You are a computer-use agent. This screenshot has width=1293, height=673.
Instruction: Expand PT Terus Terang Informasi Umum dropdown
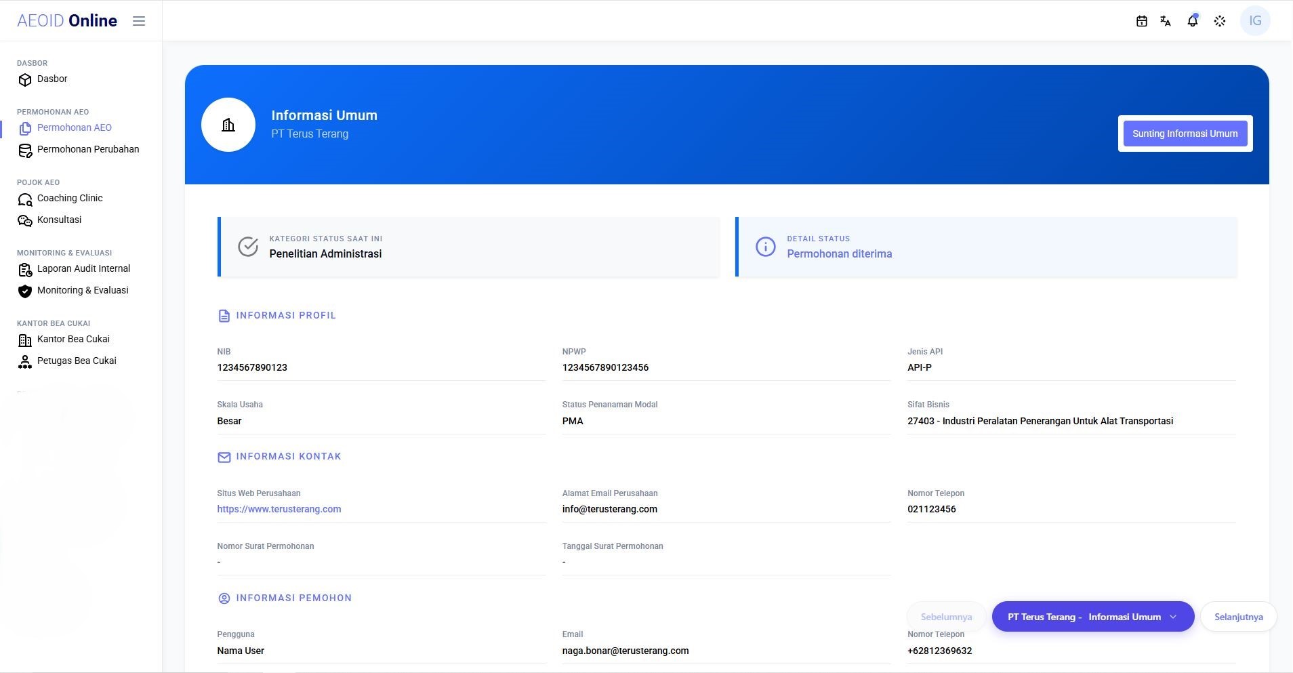coord(1093,617)
